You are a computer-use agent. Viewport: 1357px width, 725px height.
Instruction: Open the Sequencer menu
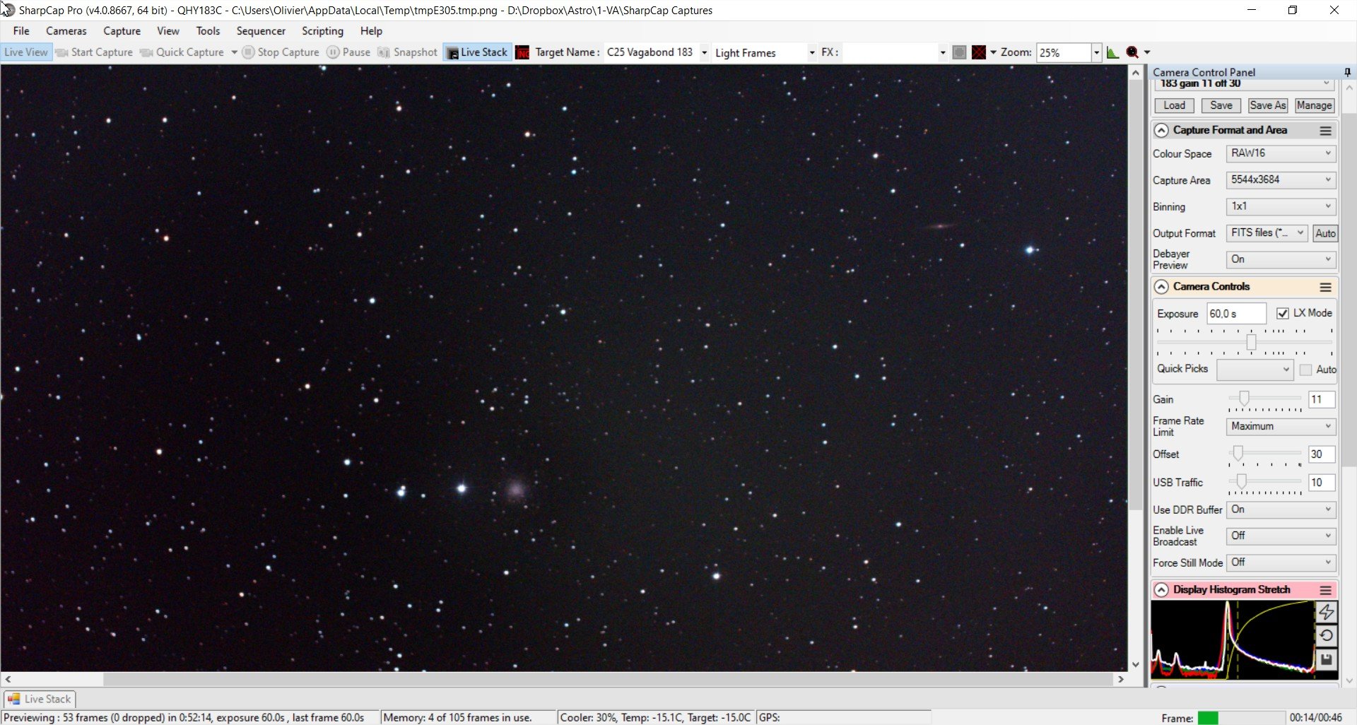(261, 31)
